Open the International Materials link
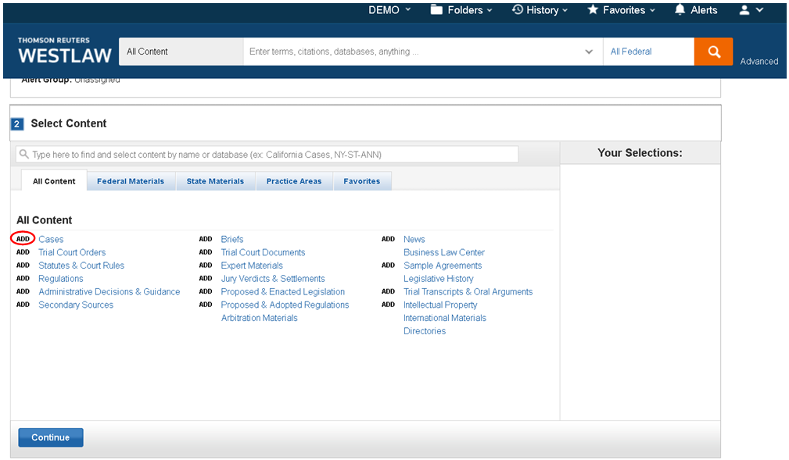This screenshot has height=460, width=789. click(x=445, y=318)
